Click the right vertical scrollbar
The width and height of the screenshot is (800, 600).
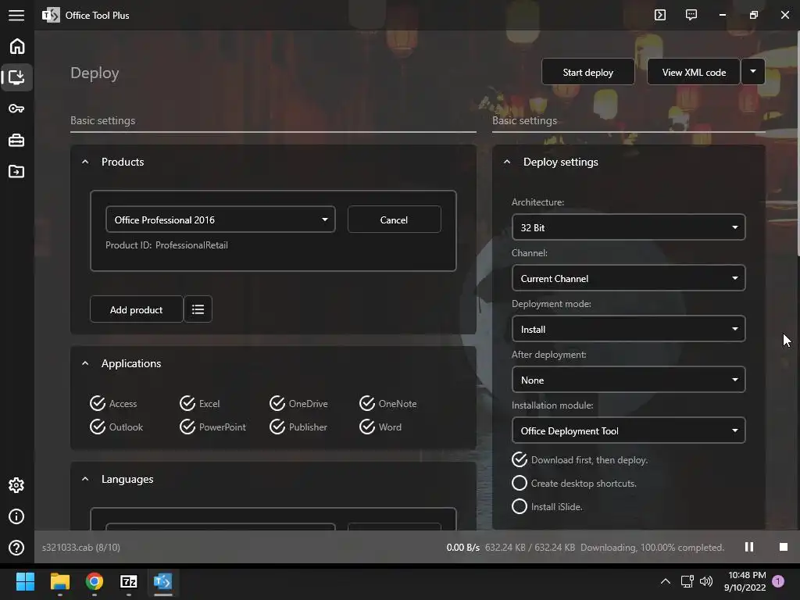(798, 143)
